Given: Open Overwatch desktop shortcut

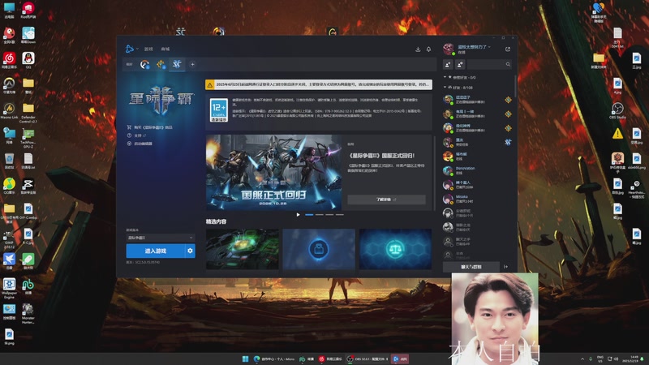Looking at the screenshot, I should click(x=9, y=85).
